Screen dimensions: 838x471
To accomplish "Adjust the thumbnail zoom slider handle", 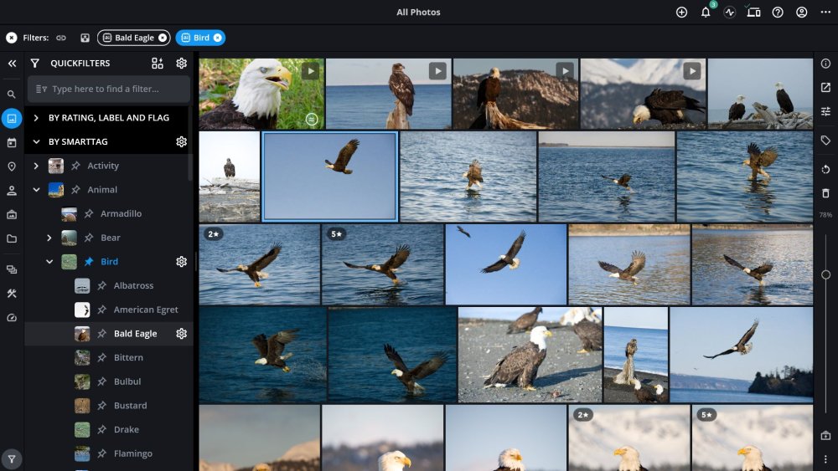I will pyautogui.click(x=825, y=274).
